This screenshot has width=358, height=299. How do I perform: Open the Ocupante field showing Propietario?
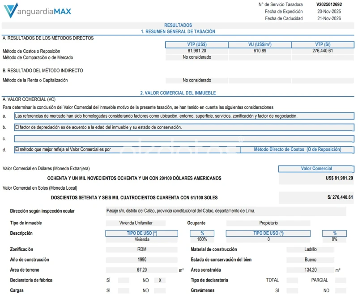(x=268, y=223)
